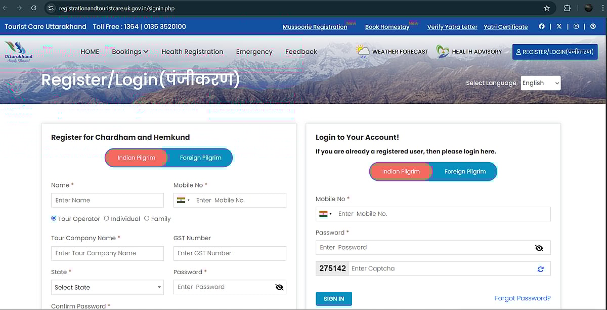Open the Forgot Password link

pyautogui.click(x=523, y=298)
